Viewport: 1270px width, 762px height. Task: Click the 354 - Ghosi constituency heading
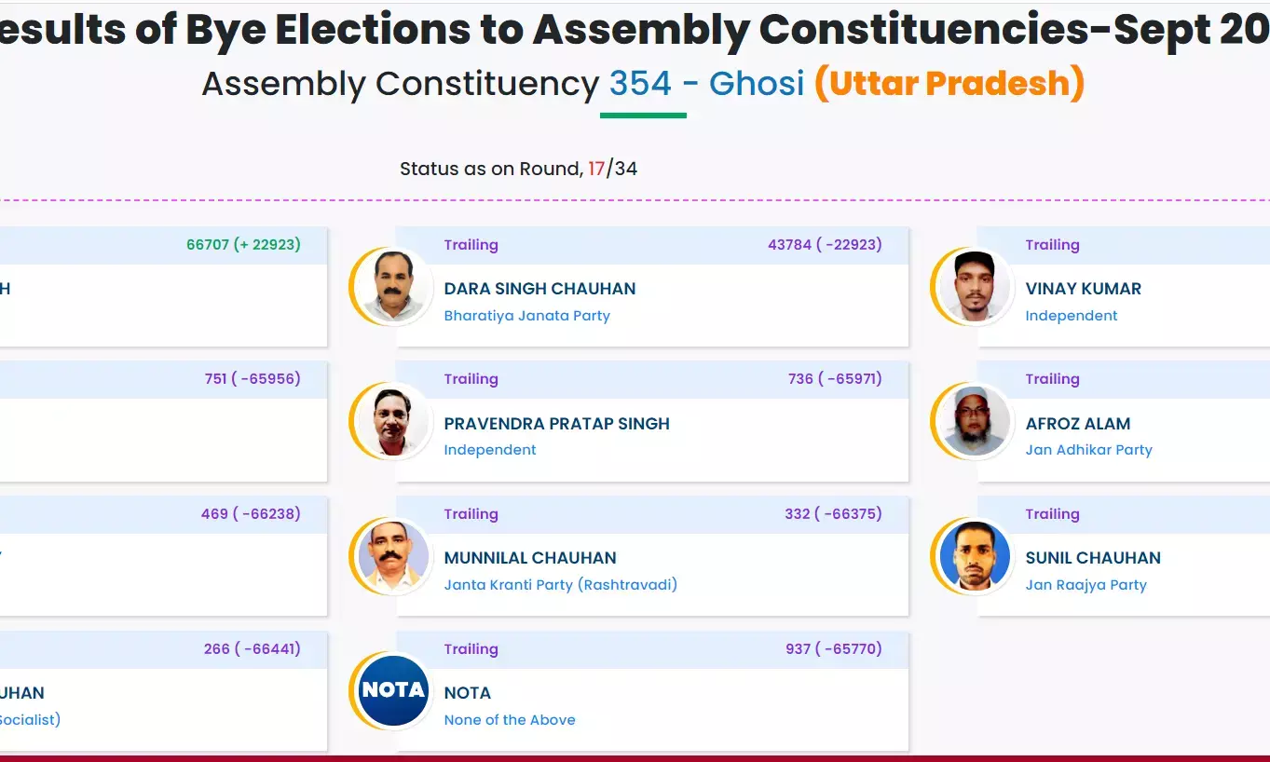point(706,84)
